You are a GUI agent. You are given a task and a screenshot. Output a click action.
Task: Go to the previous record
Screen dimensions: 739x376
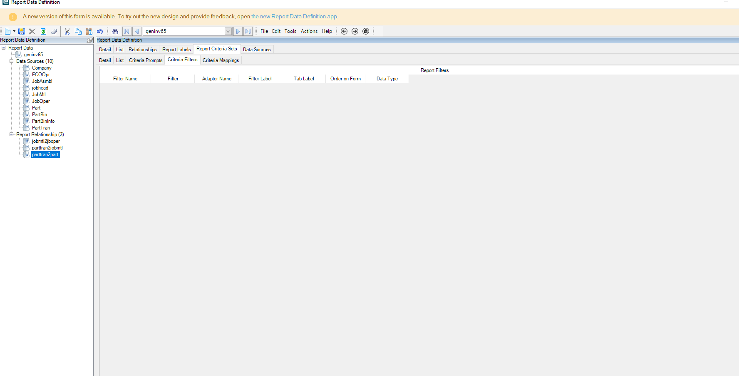(137, 31)
